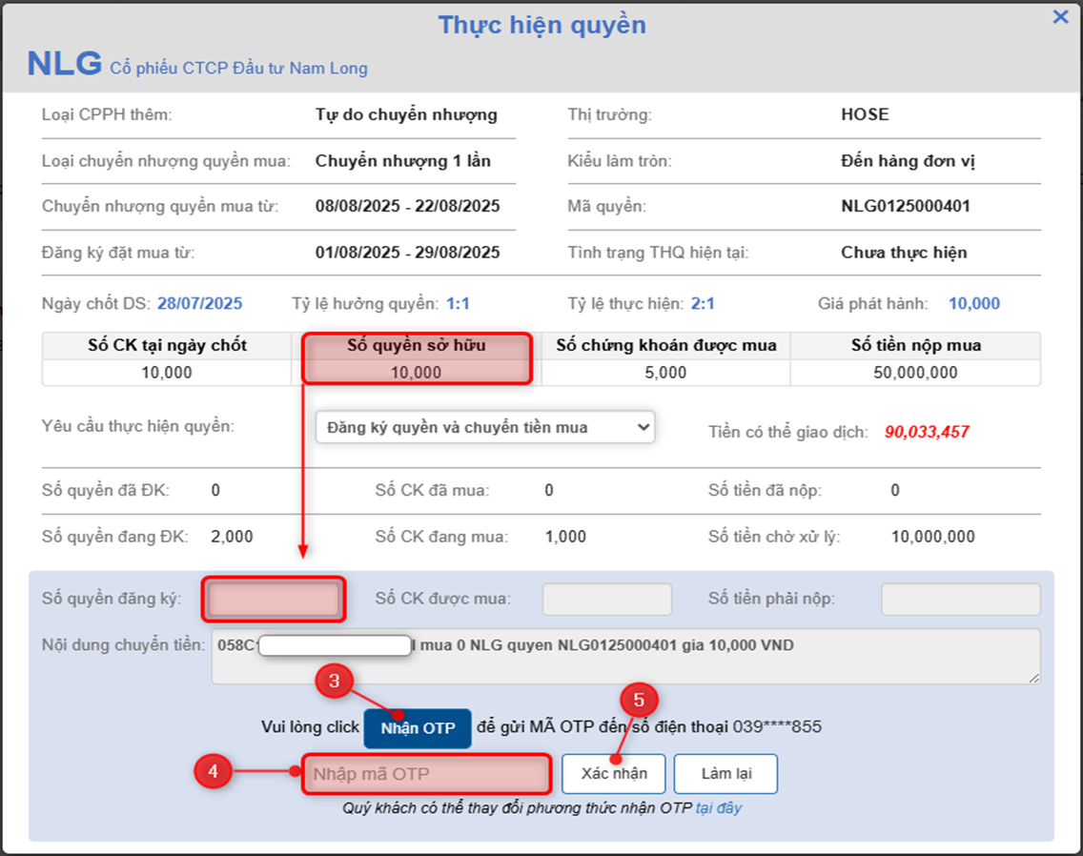Click the Ngày chốt DS date '28/07/2025'
The image size is (1083, 856).
coord(199,303)
